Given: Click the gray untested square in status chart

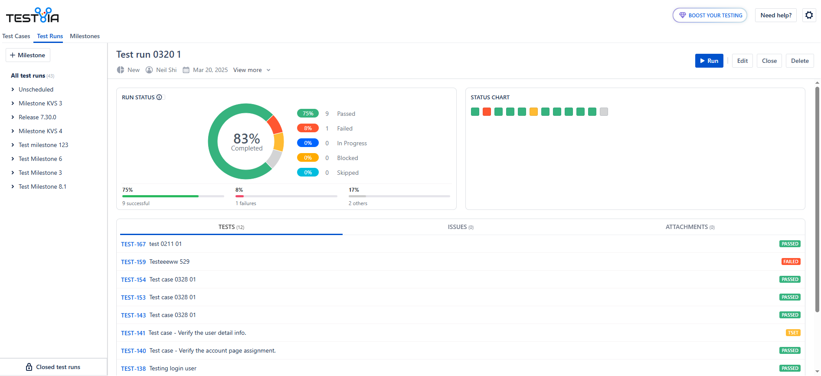Looking at the screenshot, I should tap(604, 112).
